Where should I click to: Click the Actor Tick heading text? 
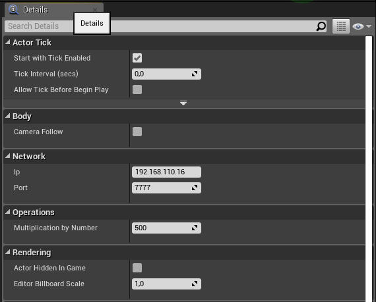point(32,43)
